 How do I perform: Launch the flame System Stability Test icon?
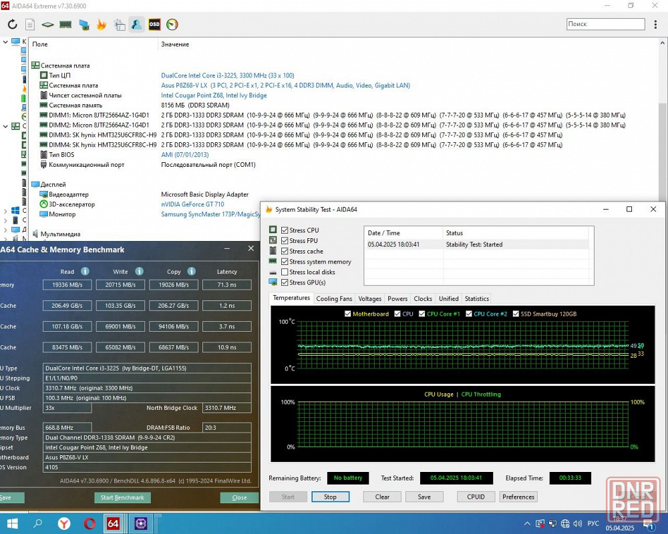(102, 25)
